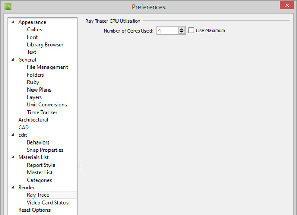Open the Colors preferences page

35,30
